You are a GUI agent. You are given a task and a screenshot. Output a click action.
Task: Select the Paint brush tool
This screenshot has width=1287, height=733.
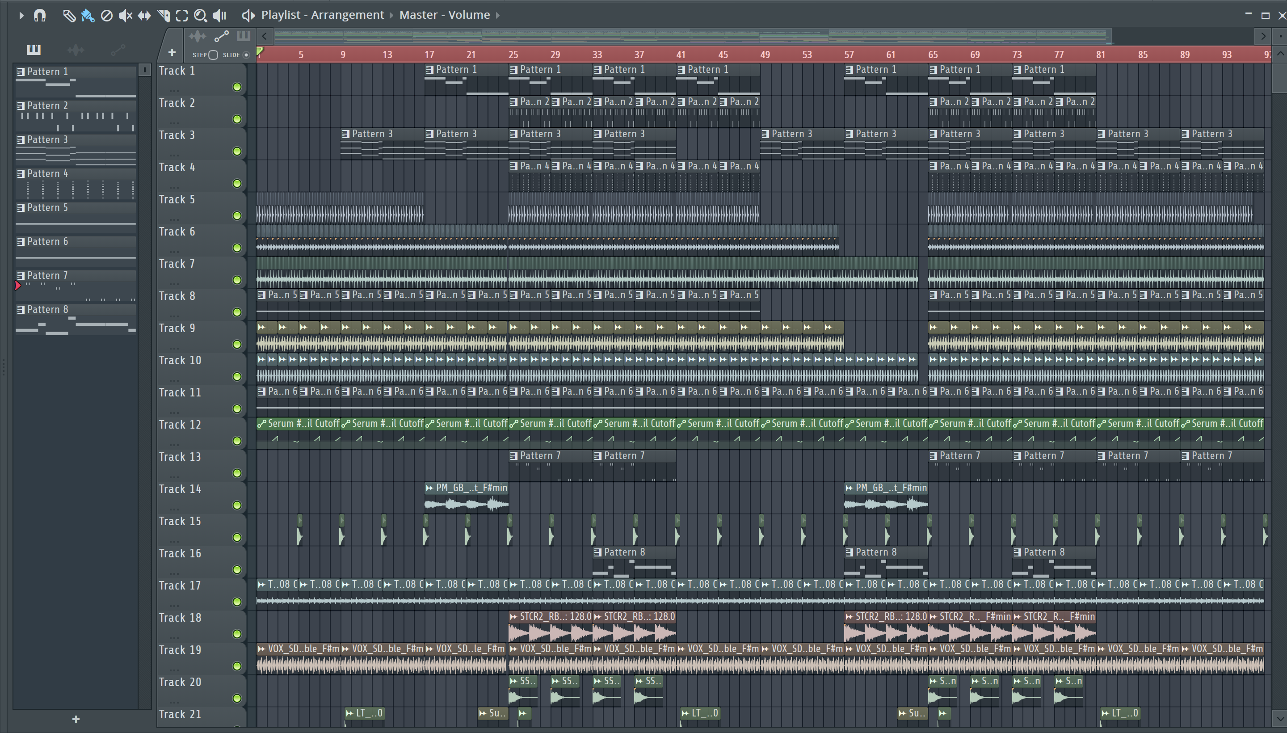[88, 16]
